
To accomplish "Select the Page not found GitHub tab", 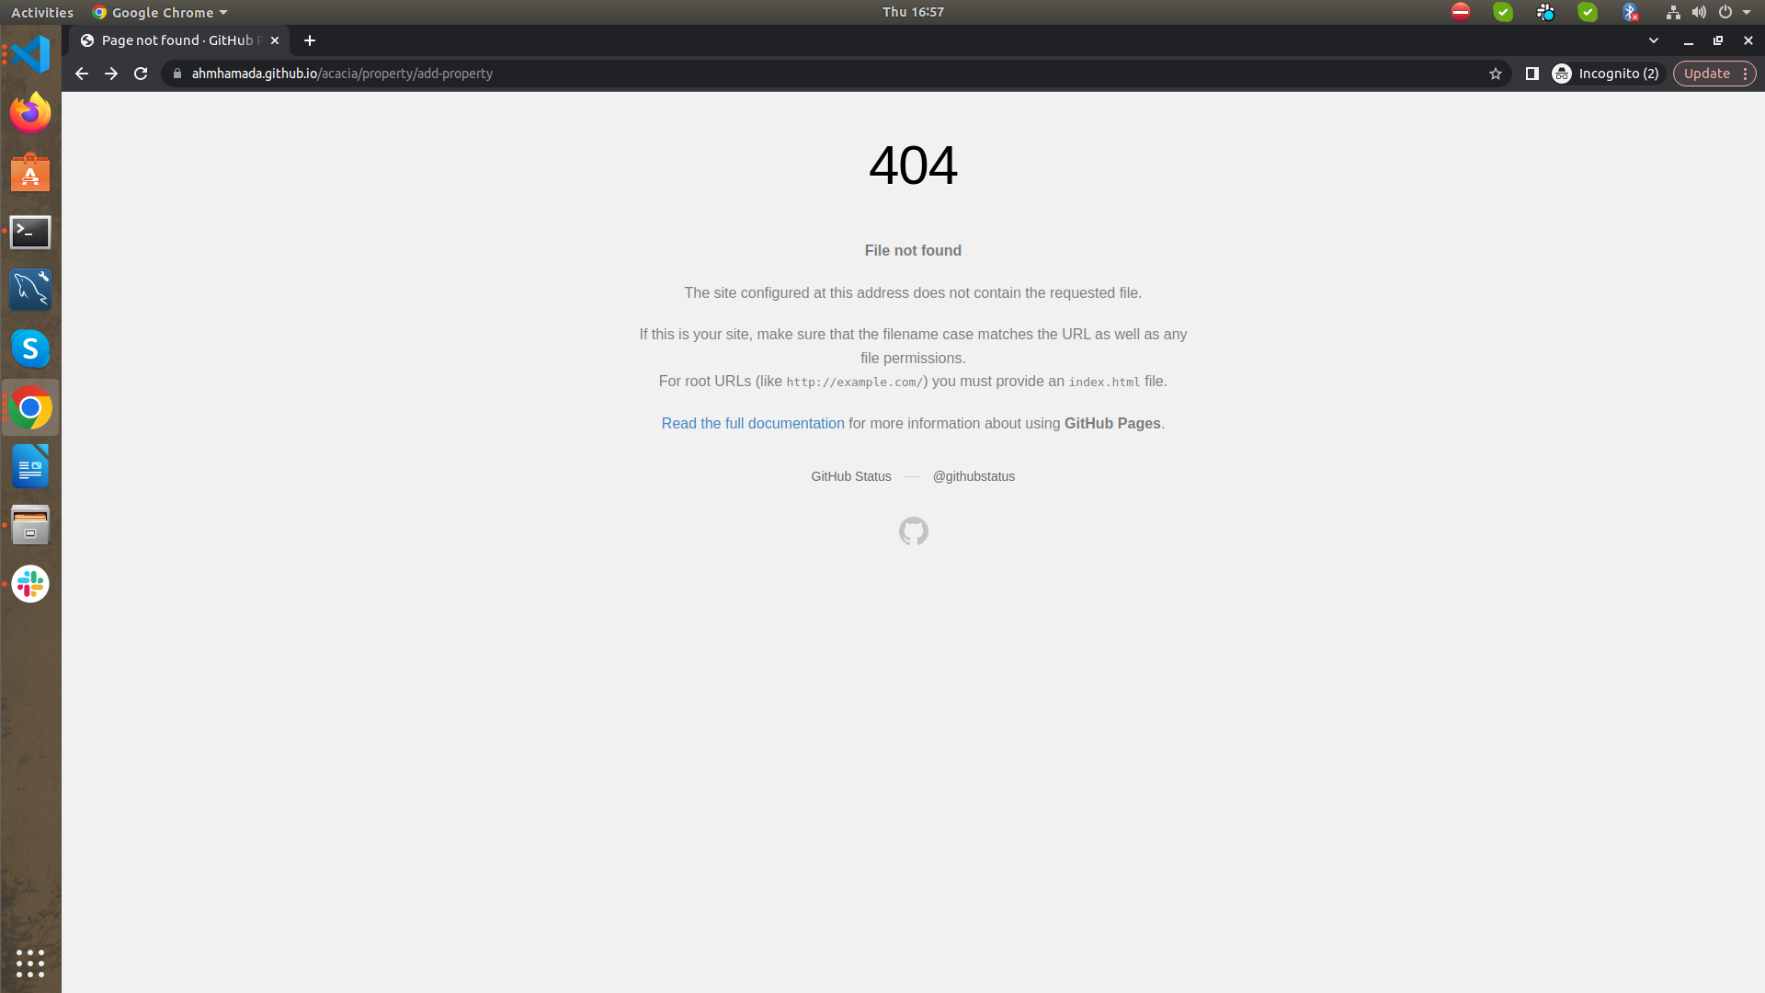I will coord(180,40).
